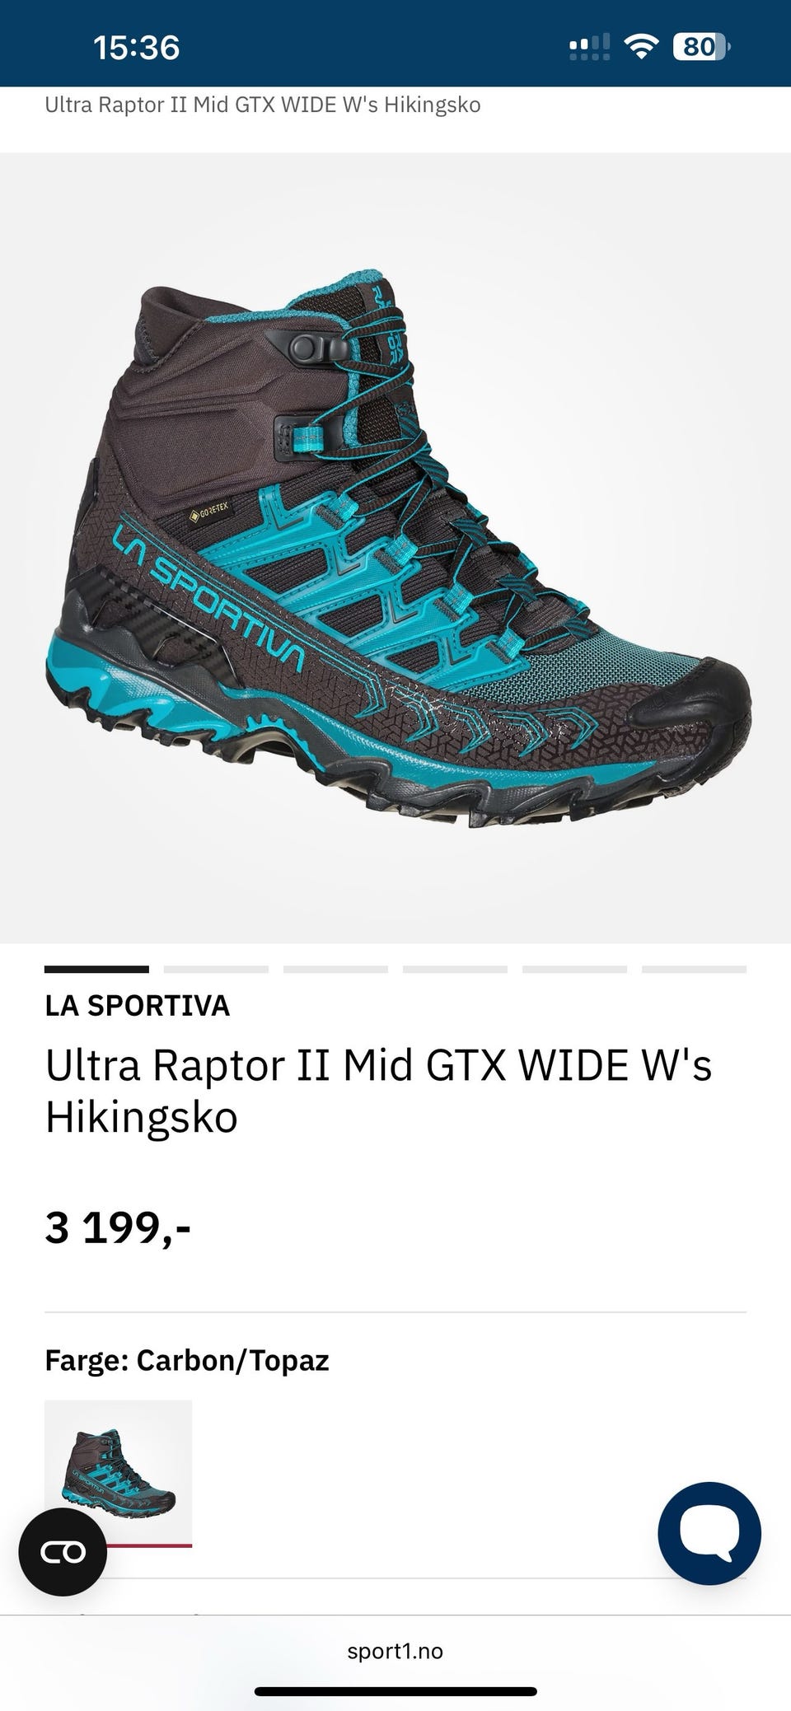Tap the cellular signal bars icon

point(589,47)
